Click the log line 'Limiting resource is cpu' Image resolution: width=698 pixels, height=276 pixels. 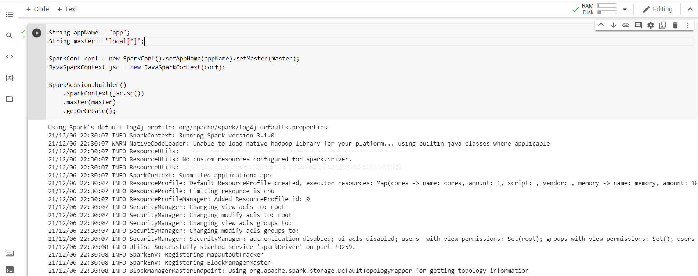[x=161, y=191]
